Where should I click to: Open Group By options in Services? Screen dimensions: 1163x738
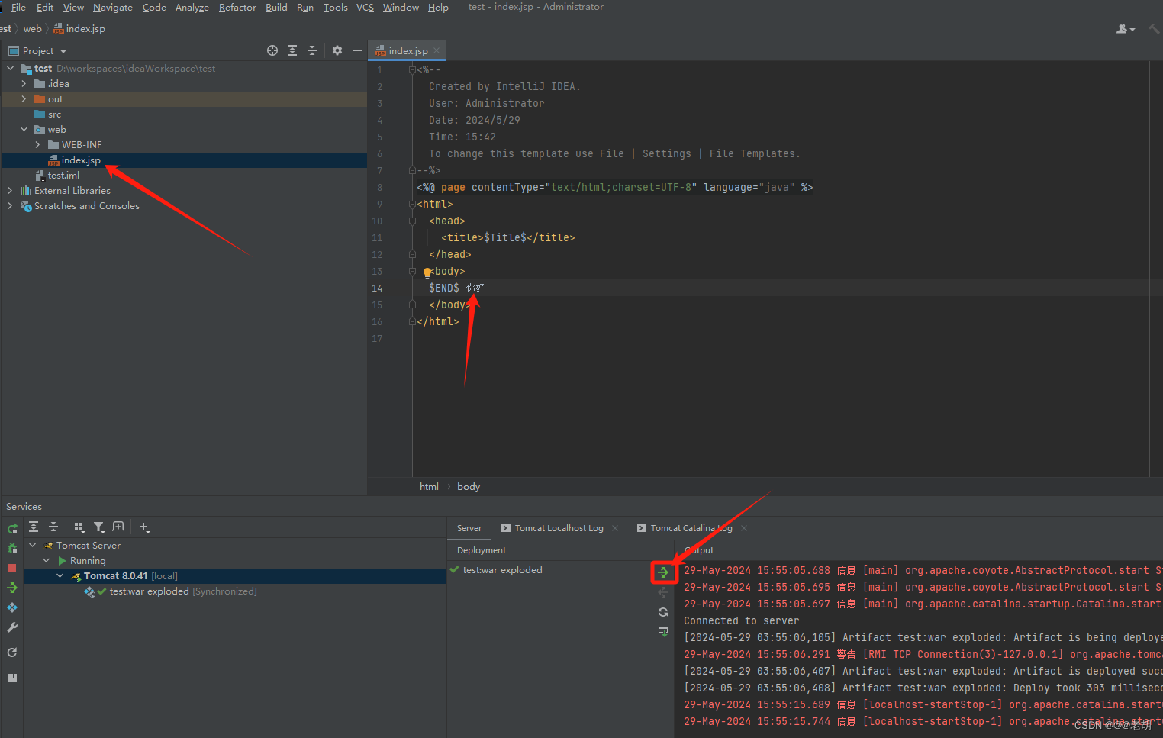[x=79, y=527]
